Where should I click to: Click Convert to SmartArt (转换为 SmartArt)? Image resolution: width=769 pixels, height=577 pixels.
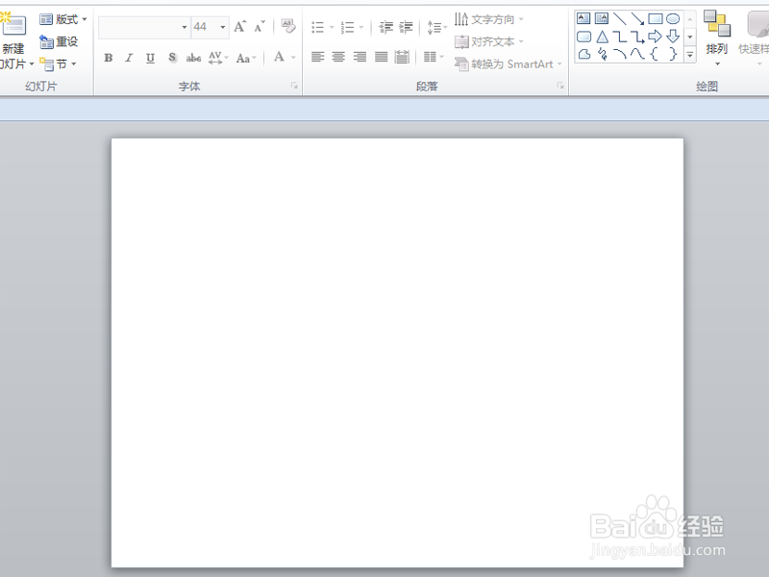coord(509,64)
